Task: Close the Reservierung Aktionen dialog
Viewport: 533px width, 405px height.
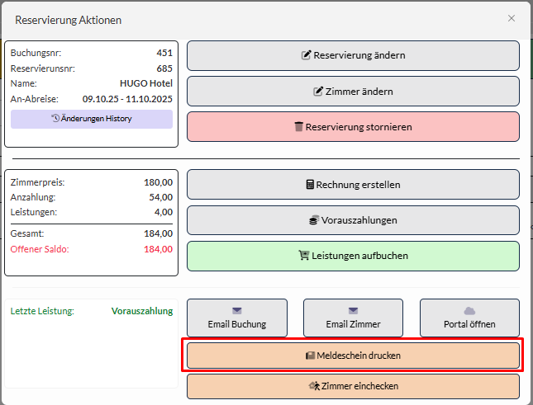Action: coord(512,18)
